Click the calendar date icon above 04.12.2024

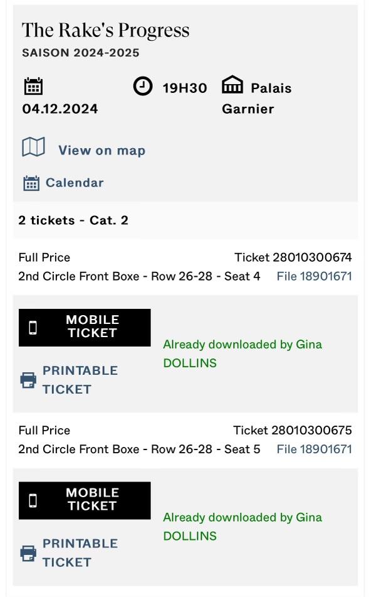(33, 86)
